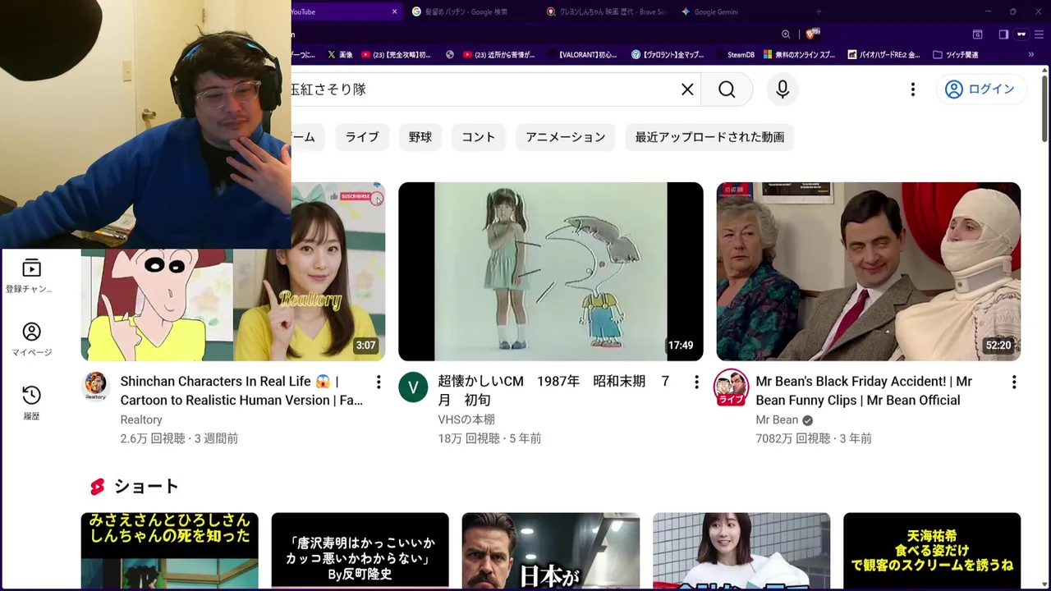Open the 超懐かしいCM 1987年 video thumbnail
The width and height of the screenshot is (1051, 591).
coord(551,272)
